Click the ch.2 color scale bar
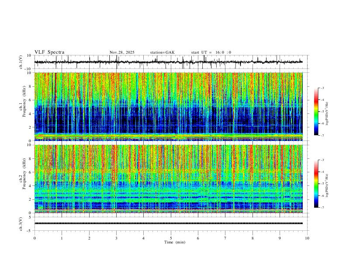This screenshot has width=346, height=267. click(316, 184)
